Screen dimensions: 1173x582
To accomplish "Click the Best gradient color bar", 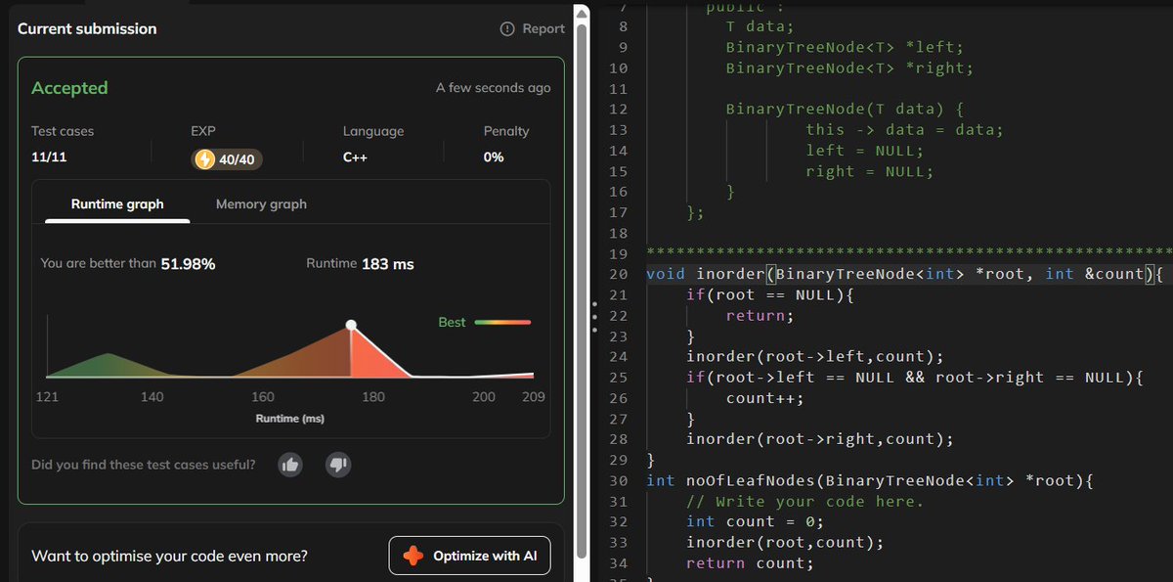I will 502,322.
